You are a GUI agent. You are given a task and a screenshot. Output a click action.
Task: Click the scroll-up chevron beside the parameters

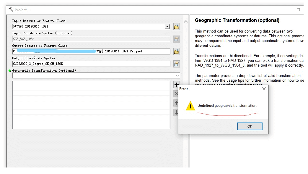pos(186,22)
